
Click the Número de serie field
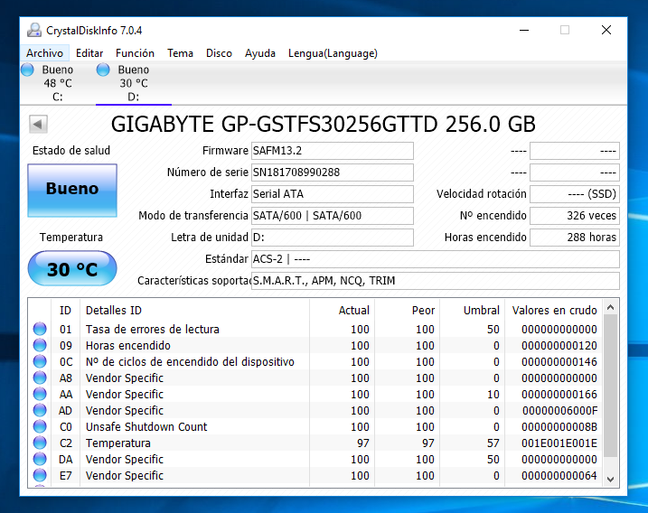click(x=332, y=173)
